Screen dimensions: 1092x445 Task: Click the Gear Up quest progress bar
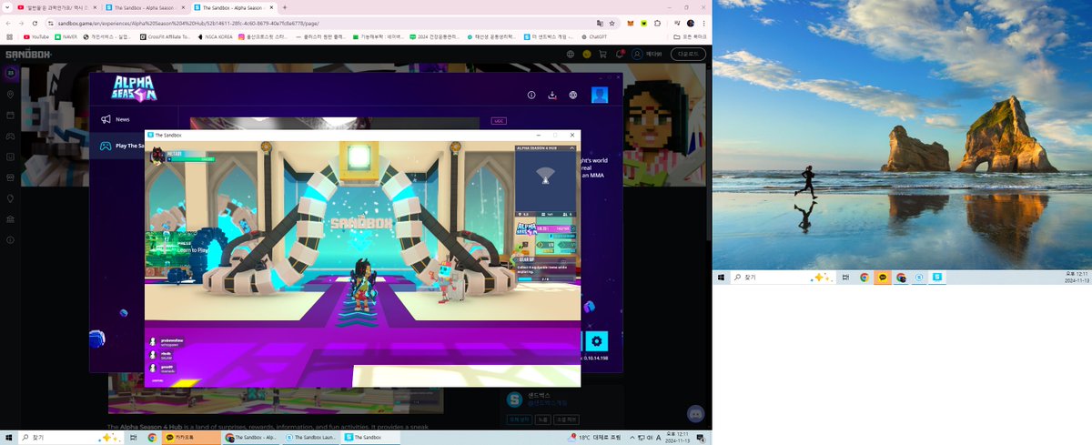coord(546,278)
